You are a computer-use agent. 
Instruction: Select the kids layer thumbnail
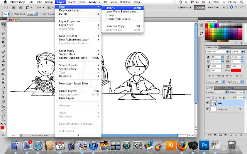coord(213,103)
